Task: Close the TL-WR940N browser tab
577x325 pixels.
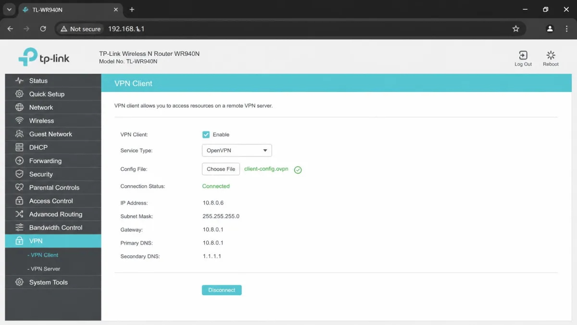Action: 115,10
